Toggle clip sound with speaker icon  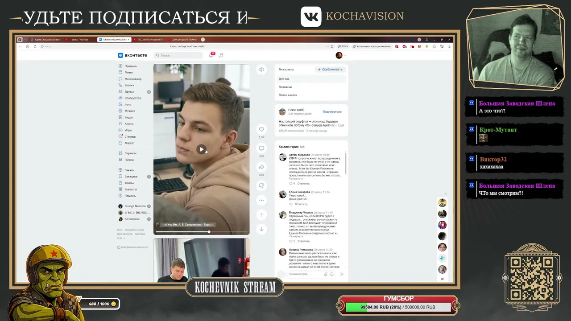point(261,69)
